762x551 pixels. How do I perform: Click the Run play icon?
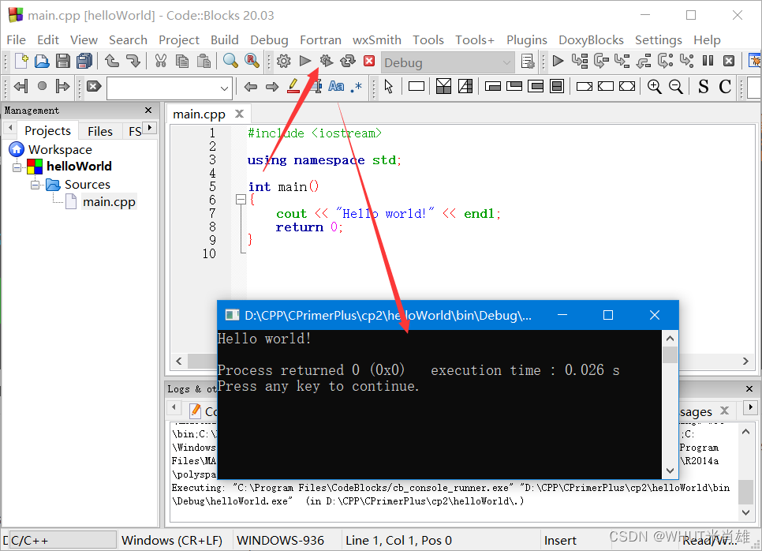[x=305, y=62]
